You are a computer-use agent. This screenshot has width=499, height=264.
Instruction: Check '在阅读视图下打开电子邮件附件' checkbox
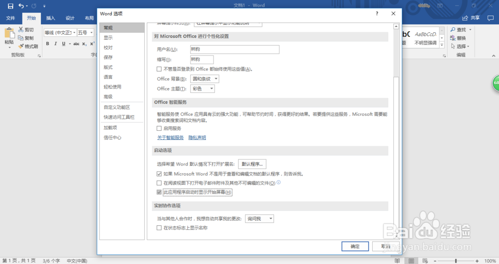[159, 183]
